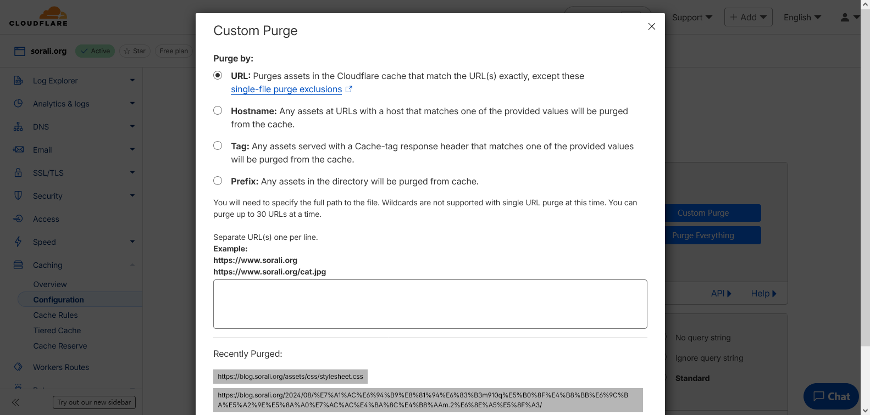Image resolution: width=870 pixels, height=415 pixels.
Task: Expand the Email sidebar section arrow
Action: (x=132, y=150)
